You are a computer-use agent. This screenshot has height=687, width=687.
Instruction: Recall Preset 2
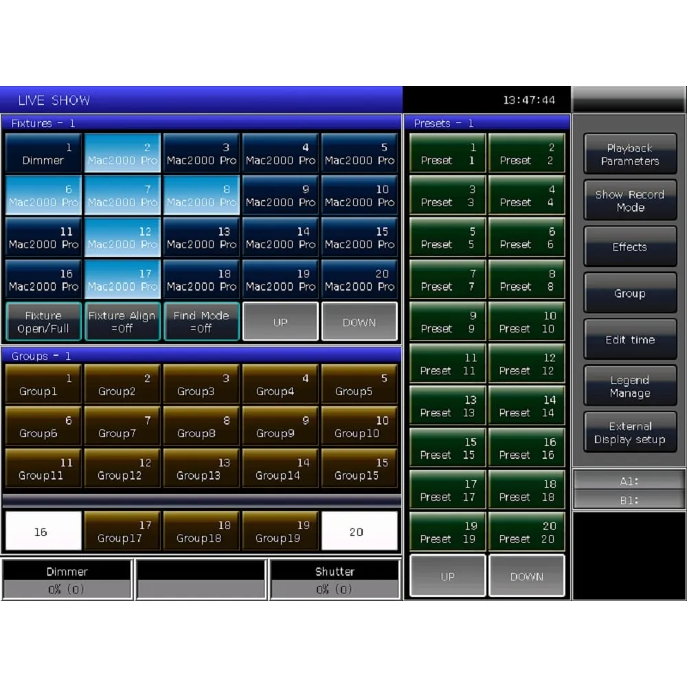coord(527,153)
